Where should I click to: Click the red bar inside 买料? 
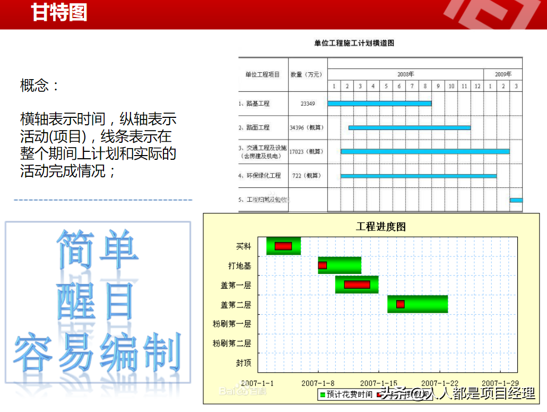tap(283, 246)
